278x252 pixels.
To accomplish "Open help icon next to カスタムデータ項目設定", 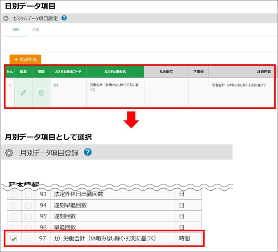I will 64,18.
